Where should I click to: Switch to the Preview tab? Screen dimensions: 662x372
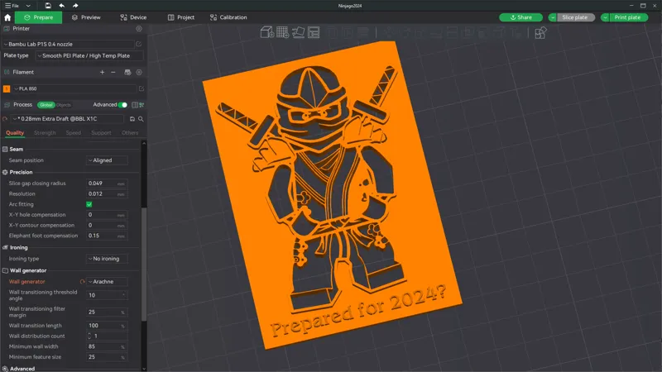point(86,17)
